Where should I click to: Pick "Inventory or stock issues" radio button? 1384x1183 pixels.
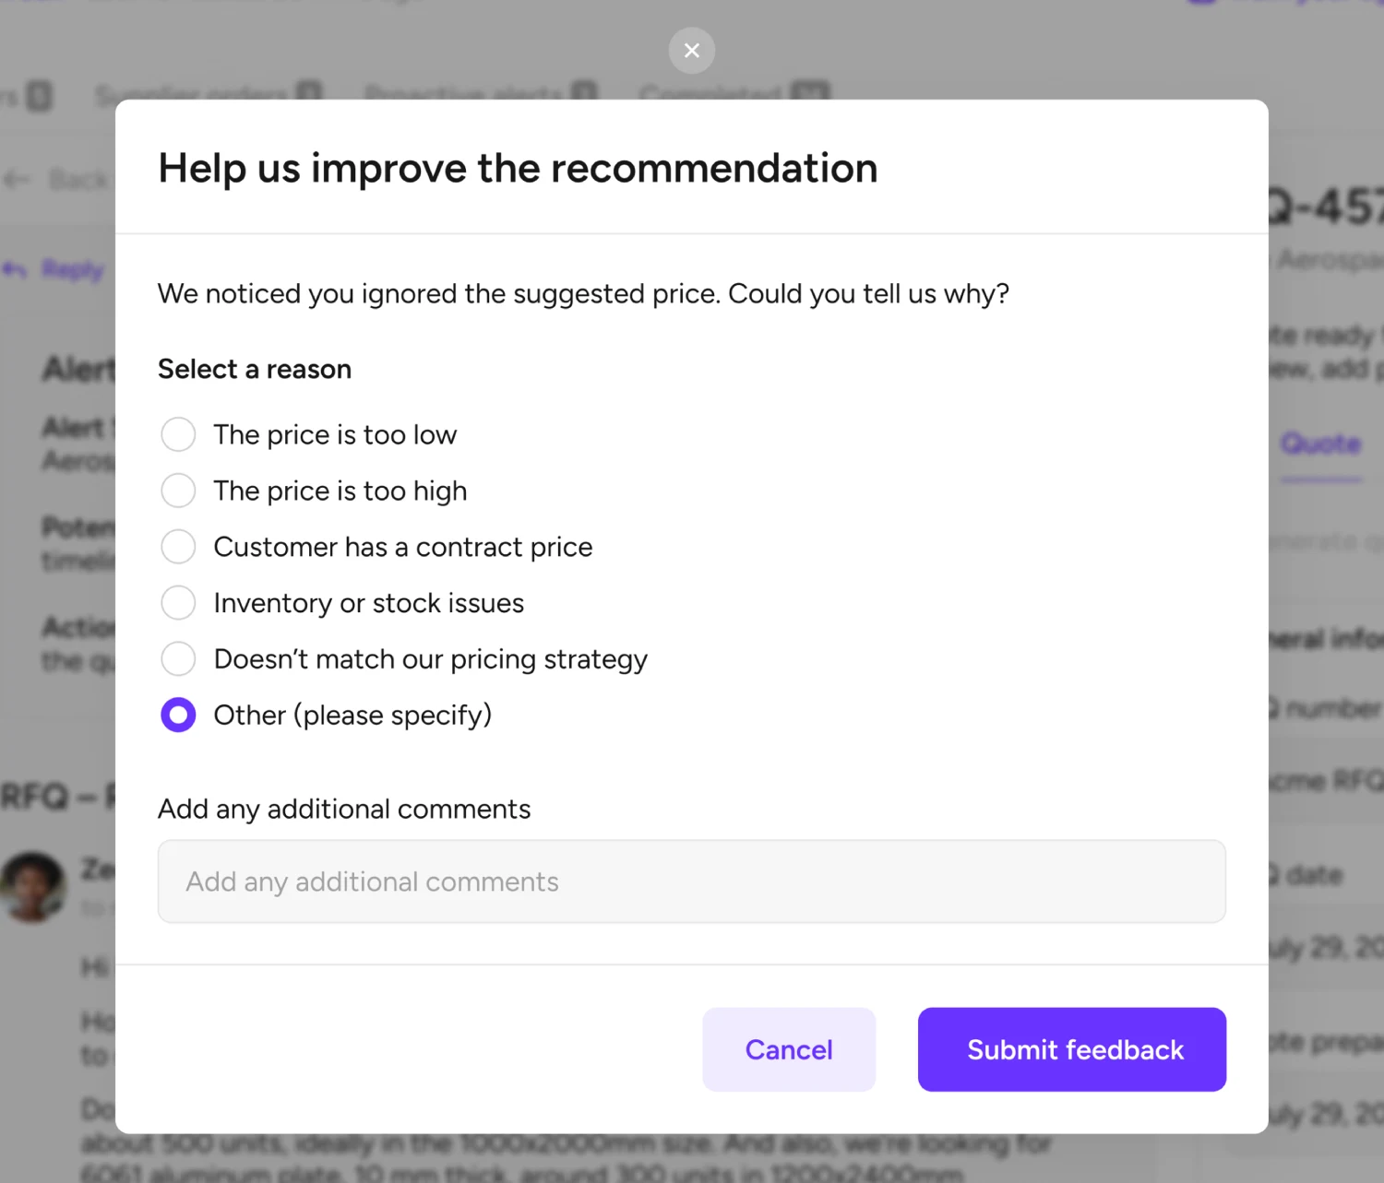[178, 603]
